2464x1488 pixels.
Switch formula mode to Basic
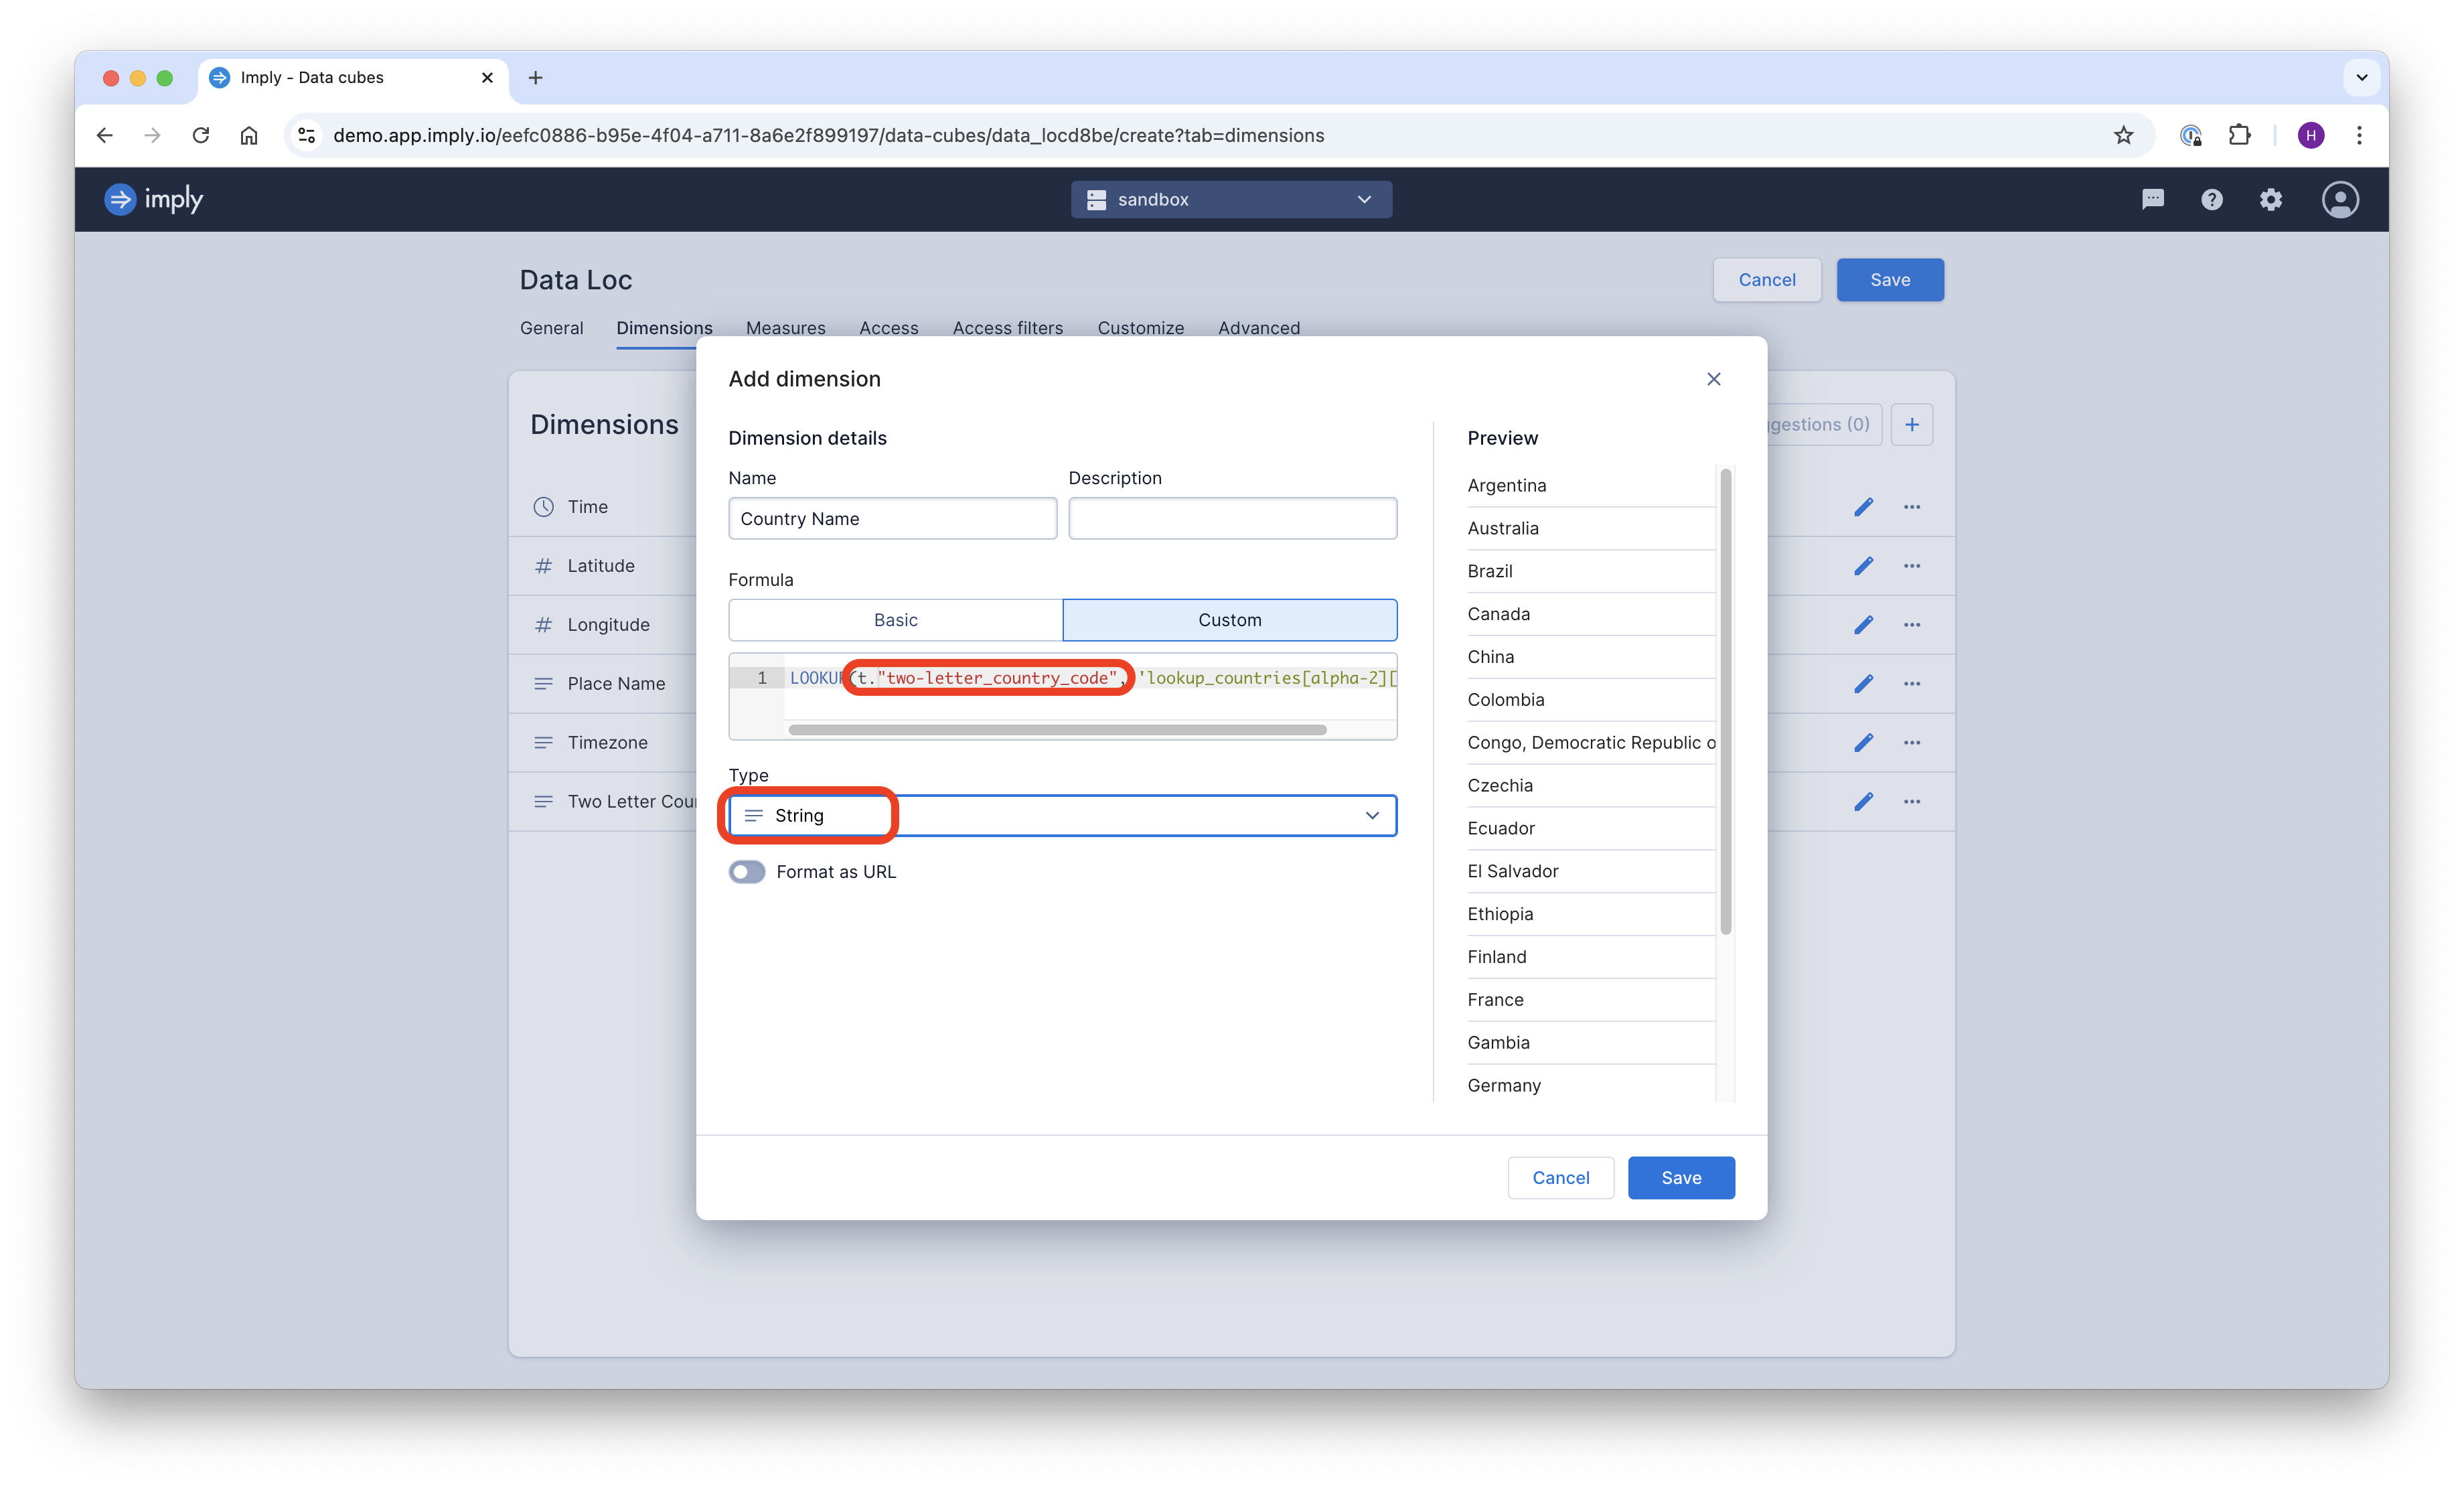click(895, 620)
